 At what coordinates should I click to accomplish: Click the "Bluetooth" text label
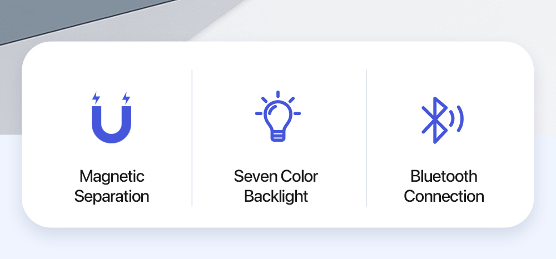point(444,177)
